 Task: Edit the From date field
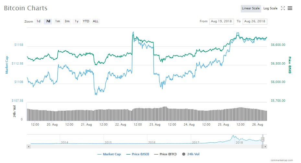[x=222, y=21]
